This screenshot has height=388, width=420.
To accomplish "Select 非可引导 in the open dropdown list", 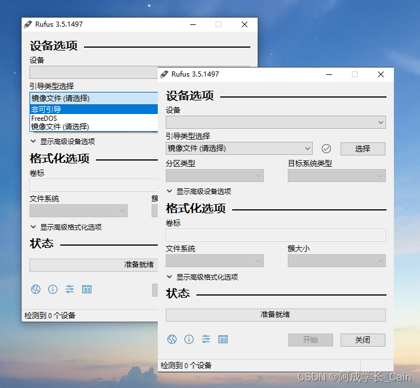I will click(x=94, y=109).
